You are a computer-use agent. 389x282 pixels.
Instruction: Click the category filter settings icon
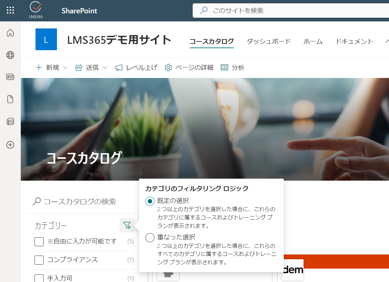click(x=127, y=225)
